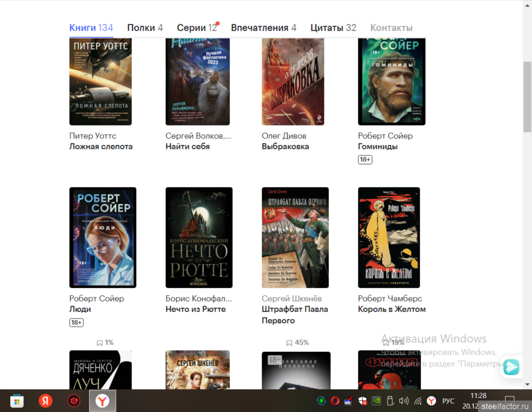
Task: Click the title Найти себя
Action: click(187, 147)
